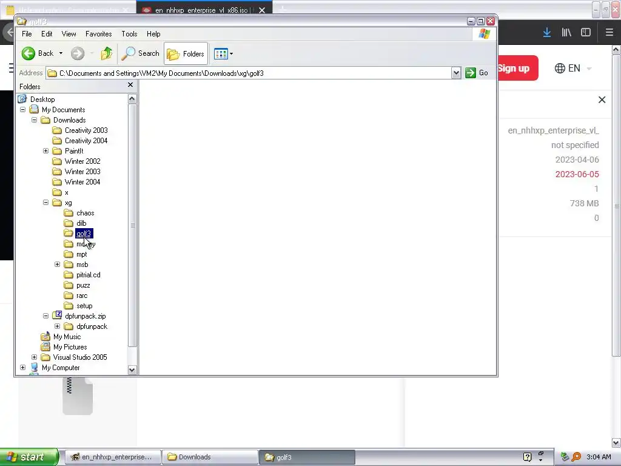Expand the dpfunpack subfolder node
Screen dimensions: 621x466
[58, 326]
